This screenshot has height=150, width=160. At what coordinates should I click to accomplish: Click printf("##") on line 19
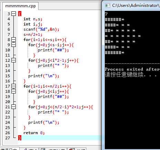[x=53, y=97]
